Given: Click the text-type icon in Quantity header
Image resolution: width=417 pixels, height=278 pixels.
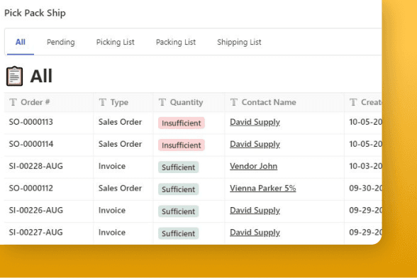Looking at the screenshot, I should click(162, 102).
